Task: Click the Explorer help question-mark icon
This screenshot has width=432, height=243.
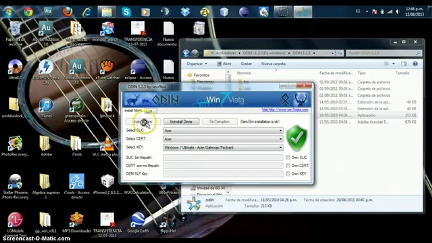Action: point(415,64)
